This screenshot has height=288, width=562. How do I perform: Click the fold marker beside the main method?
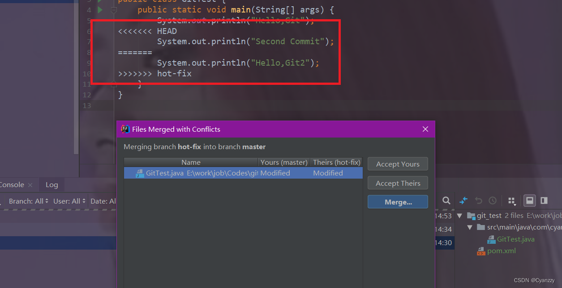tap(114, 10)
